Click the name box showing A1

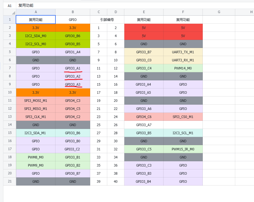(10, 6)
